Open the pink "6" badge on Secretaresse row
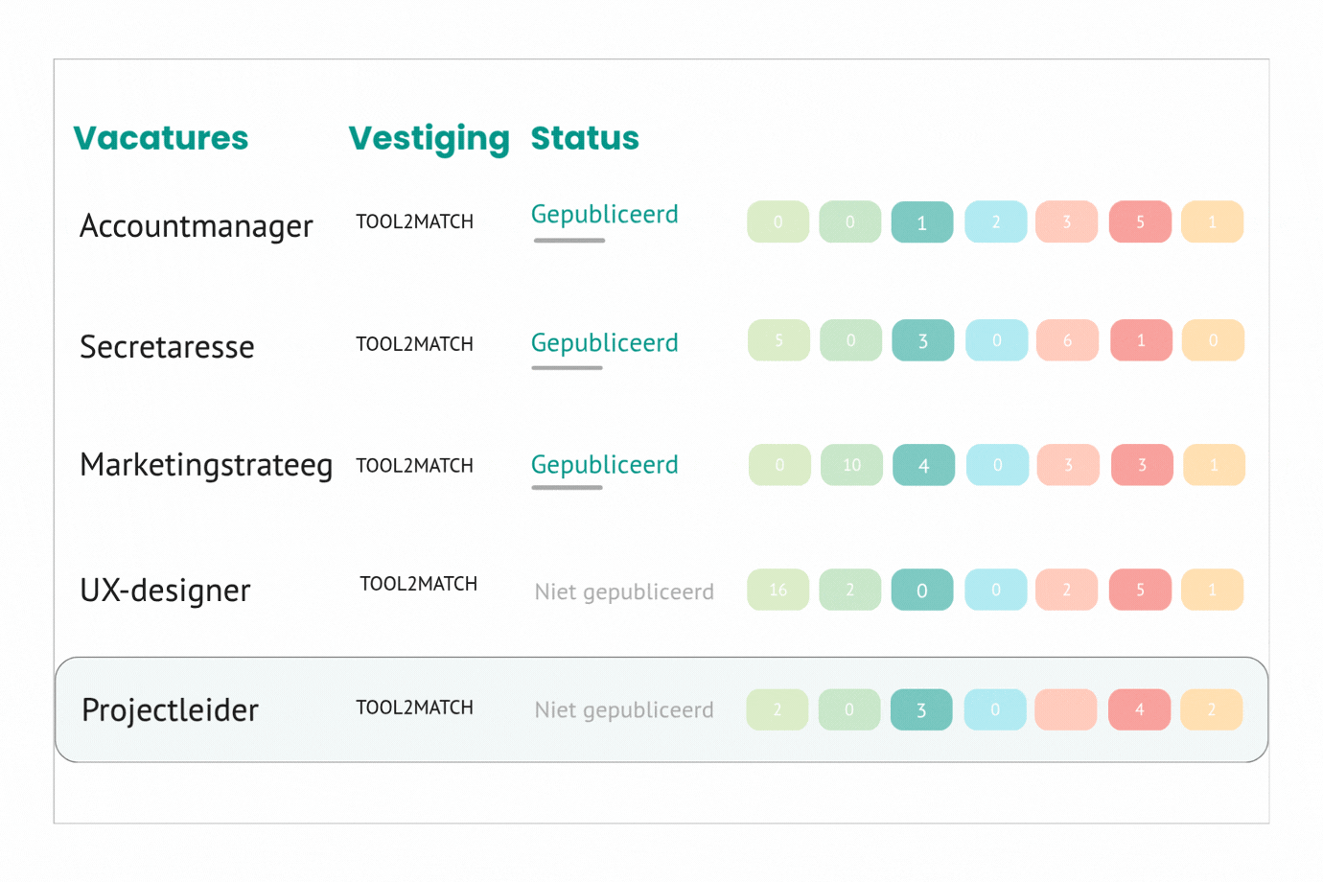The image size is (1323, 882). [1066, 340]
